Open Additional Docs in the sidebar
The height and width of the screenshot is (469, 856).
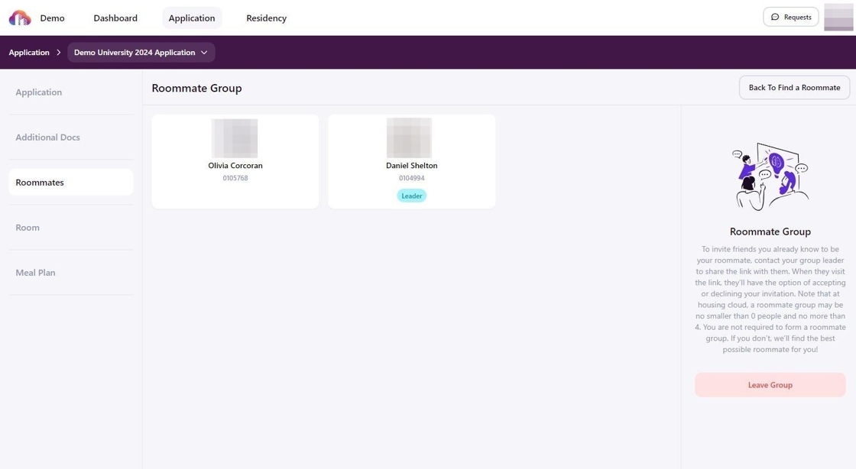click(47, 137)
